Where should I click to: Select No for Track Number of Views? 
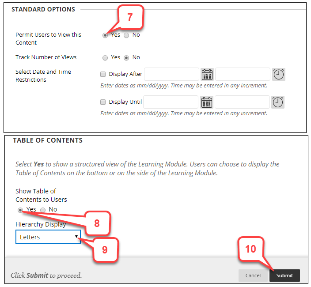click(126, 57)
